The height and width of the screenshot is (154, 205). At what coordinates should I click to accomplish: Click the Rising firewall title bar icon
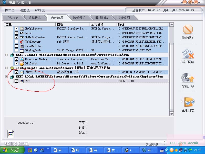click(4, 2)
